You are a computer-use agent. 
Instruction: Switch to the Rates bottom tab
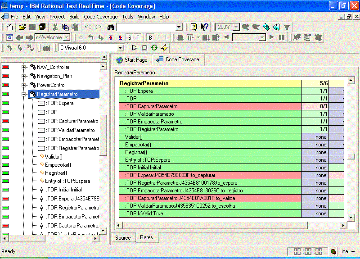click(x=146, y=237)
